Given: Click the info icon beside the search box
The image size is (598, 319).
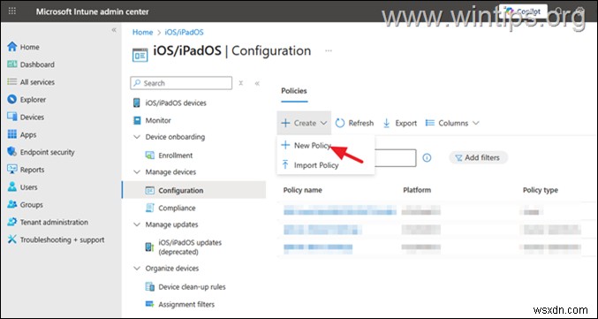Looking at the screenshot, I should pos(428,157).
